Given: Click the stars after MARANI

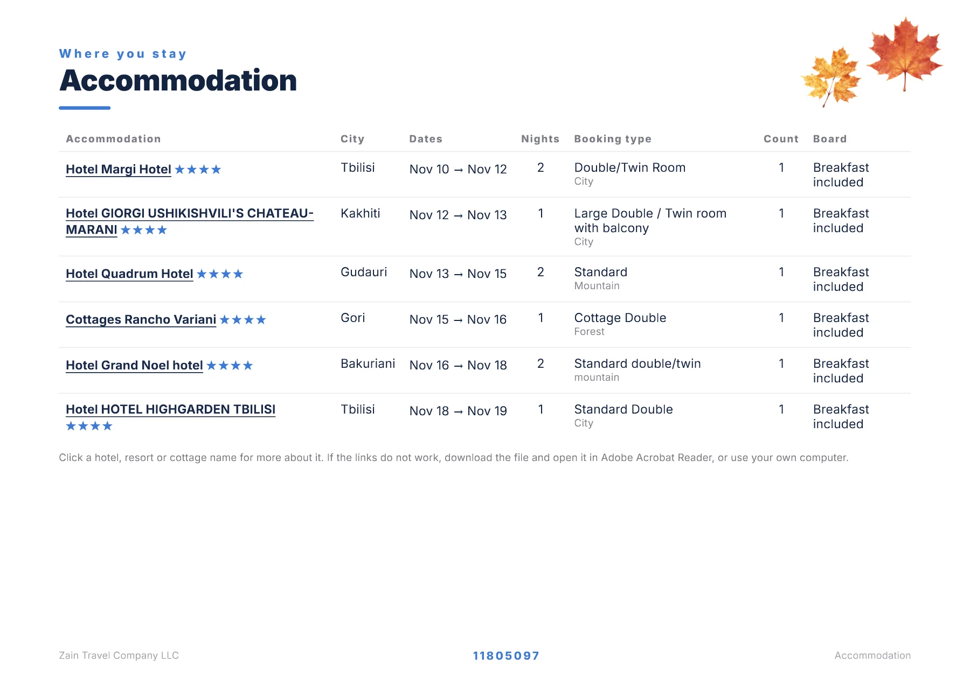Looking at the screenshot, I should coord(144,230).
